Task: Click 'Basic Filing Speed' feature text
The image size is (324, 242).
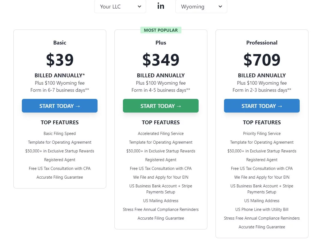Action: (60, 134)
